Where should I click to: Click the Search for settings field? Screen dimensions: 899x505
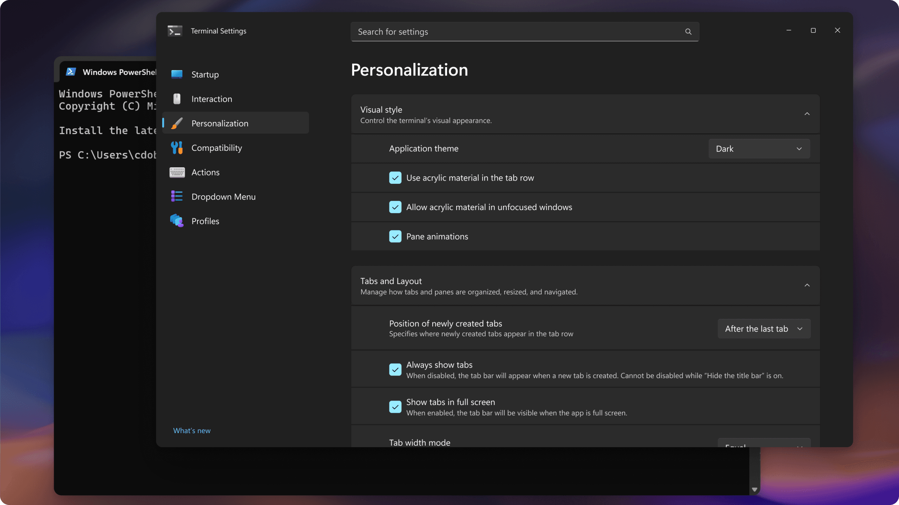pyautogui.click(x=492, y=32)
